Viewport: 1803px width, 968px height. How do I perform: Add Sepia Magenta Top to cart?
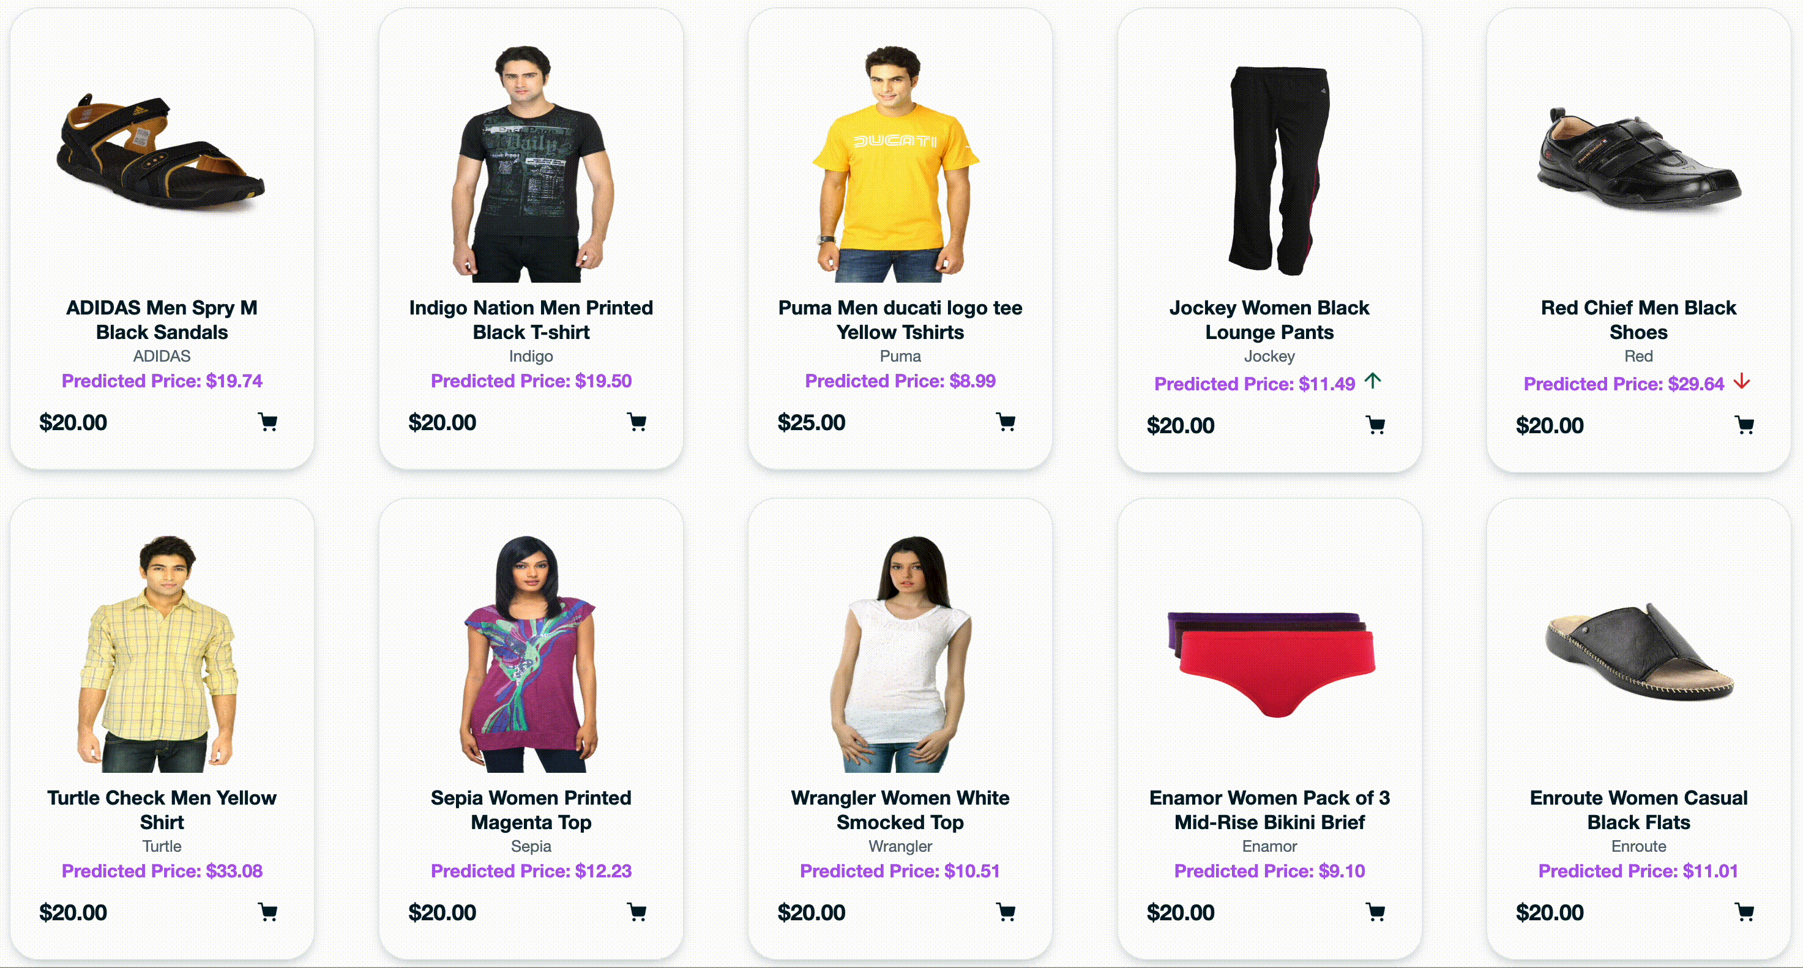point(636,912)
